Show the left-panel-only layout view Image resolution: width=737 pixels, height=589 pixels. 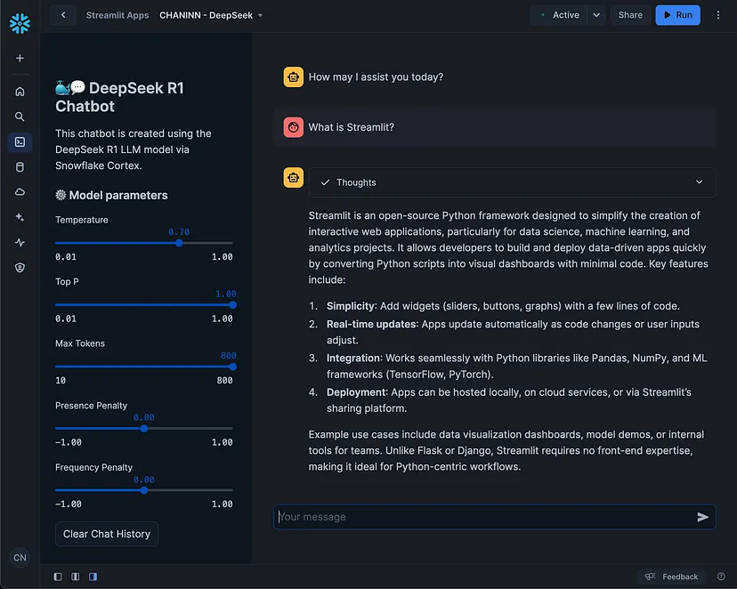(x=58, y=577)
